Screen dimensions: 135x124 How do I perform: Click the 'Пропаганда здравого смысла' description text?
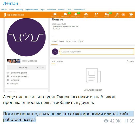click(65, 26)
